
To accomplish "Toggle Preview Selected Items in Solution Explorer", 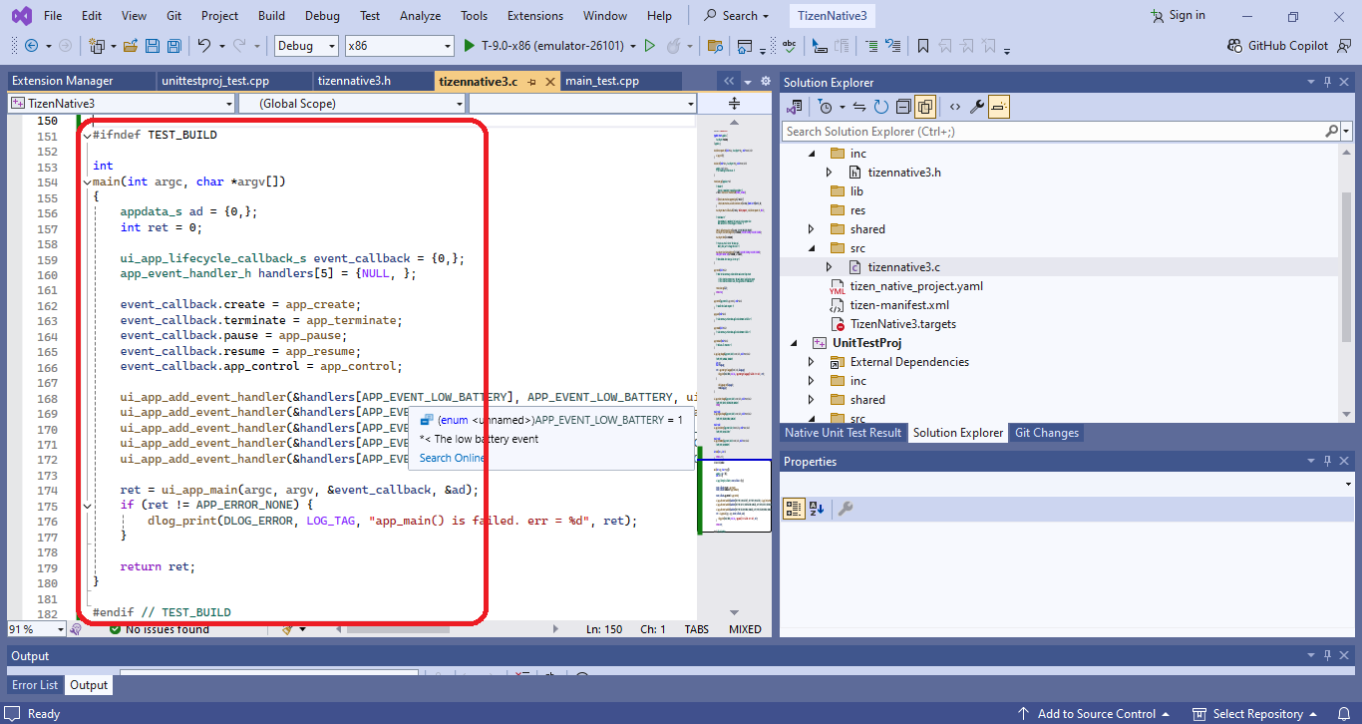I will (999, 106).
